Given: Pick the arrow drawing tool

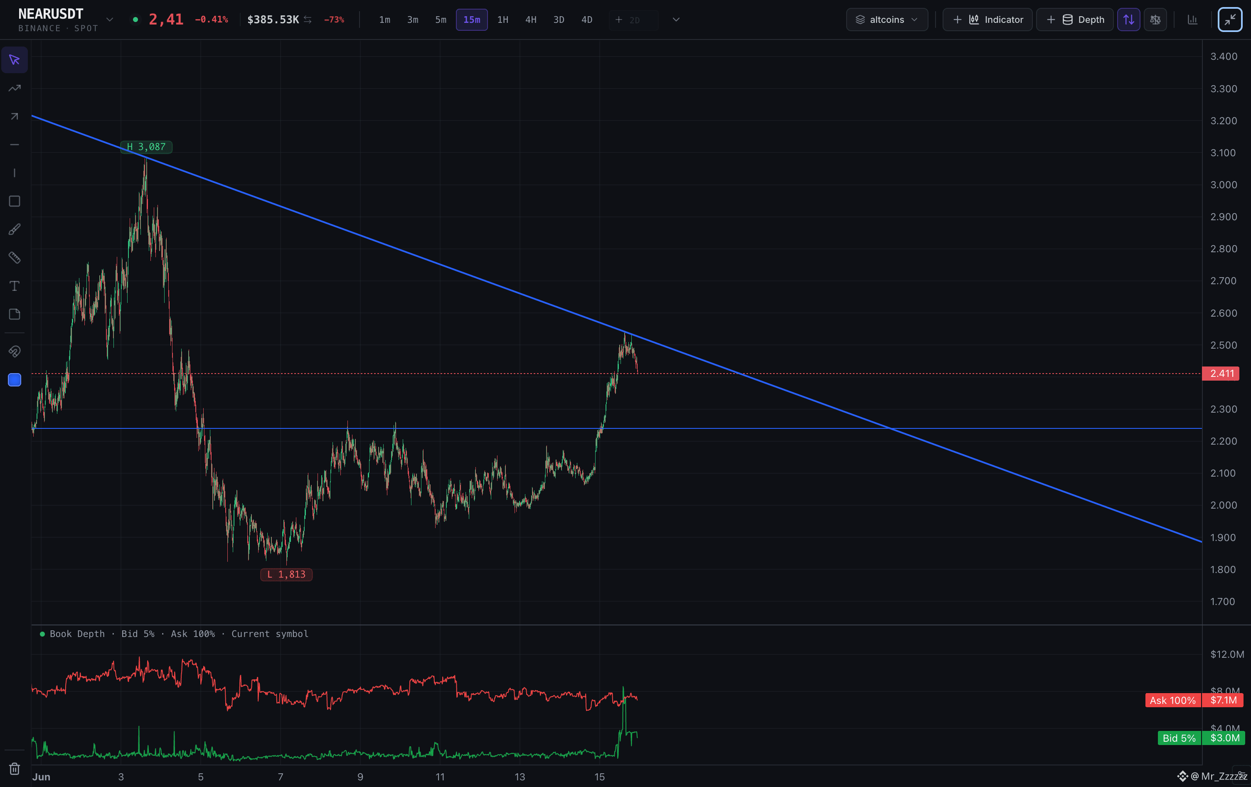Looking at the screenshot, I should click(15, 116).
